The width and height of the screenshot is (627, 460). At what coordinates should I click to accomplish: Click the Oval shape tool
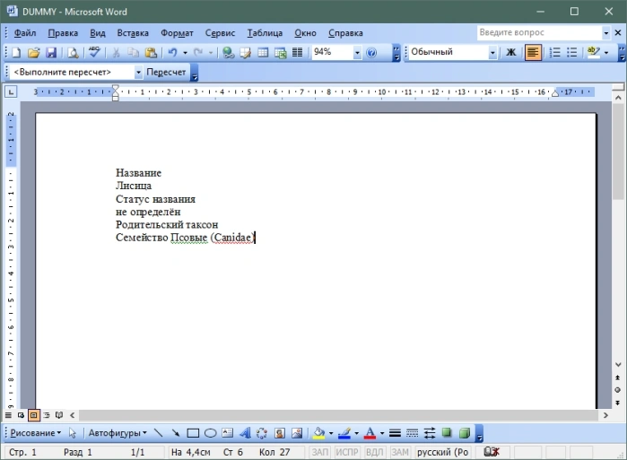(210, 433)
